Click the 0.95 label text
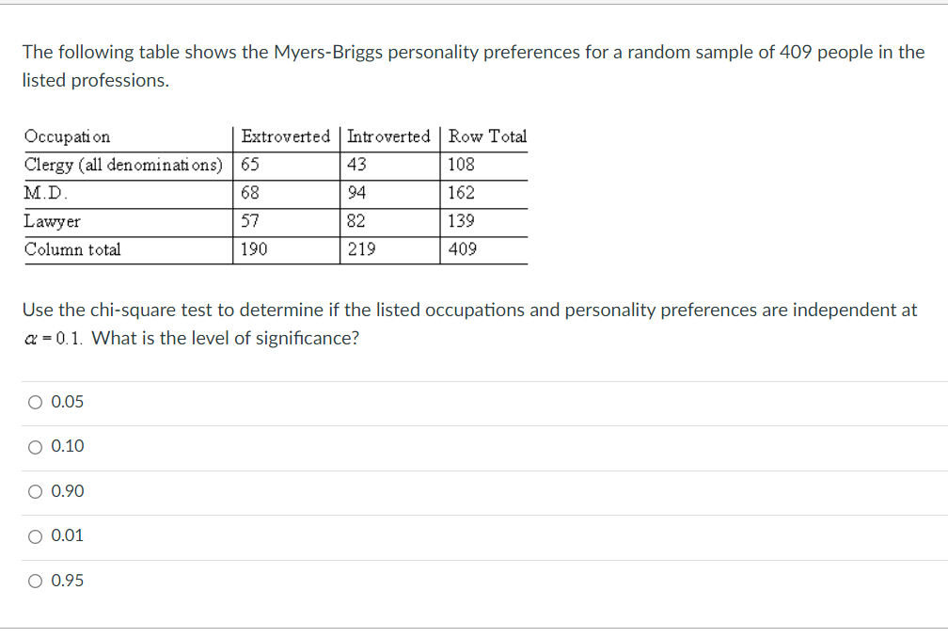 (67, 581)
